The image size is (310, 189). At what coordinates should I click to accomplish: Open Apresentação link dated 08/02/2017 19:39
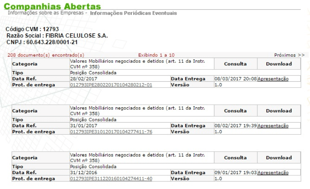tap(273, 126)
